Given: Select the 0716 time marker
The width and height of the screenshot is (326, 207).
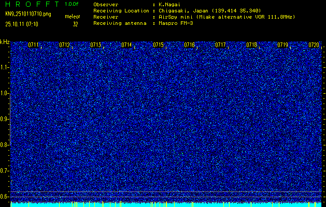Looking at the screenshot, I should (x=189, y=45).
